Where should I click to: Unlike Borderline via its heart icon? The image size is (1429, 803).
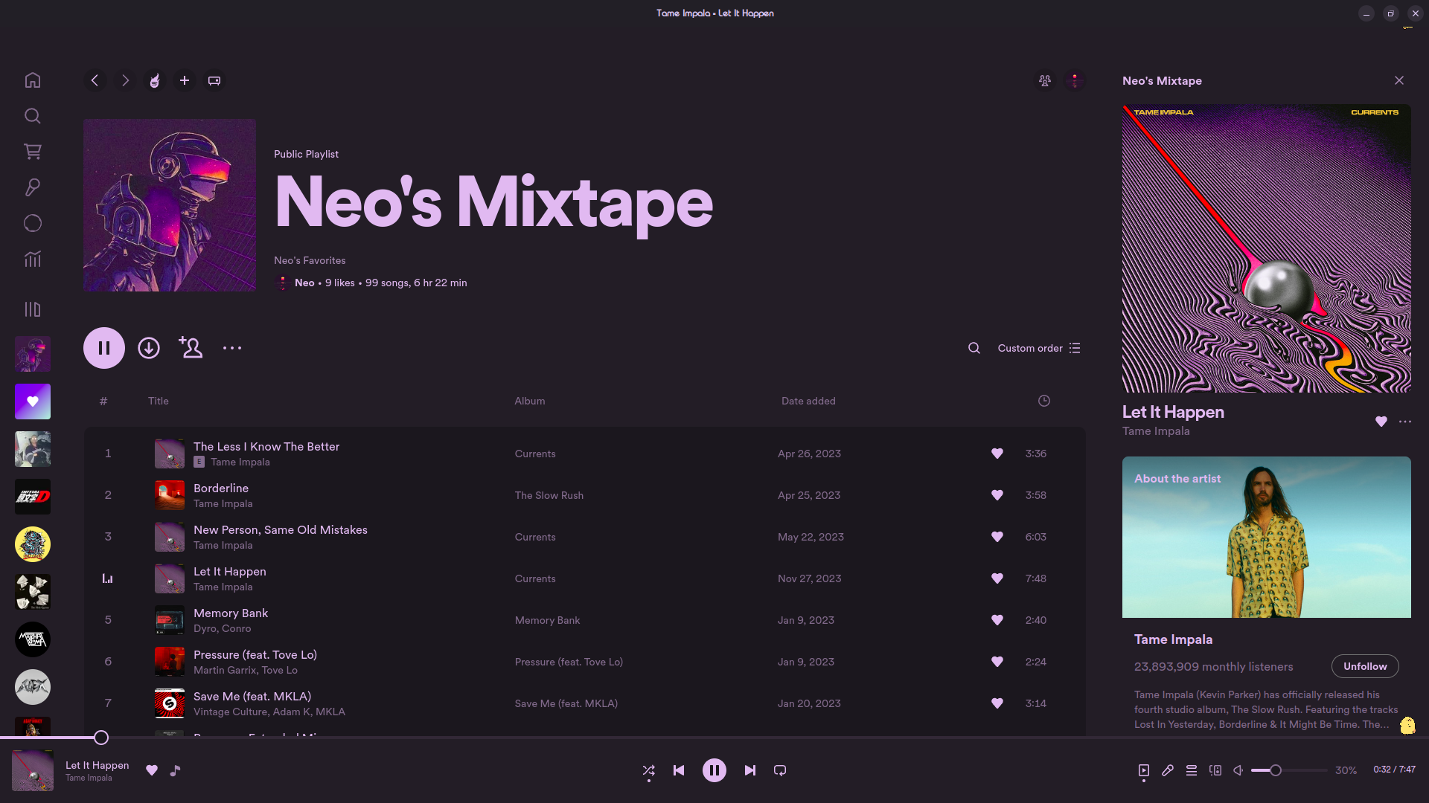(x=997, y=495)
